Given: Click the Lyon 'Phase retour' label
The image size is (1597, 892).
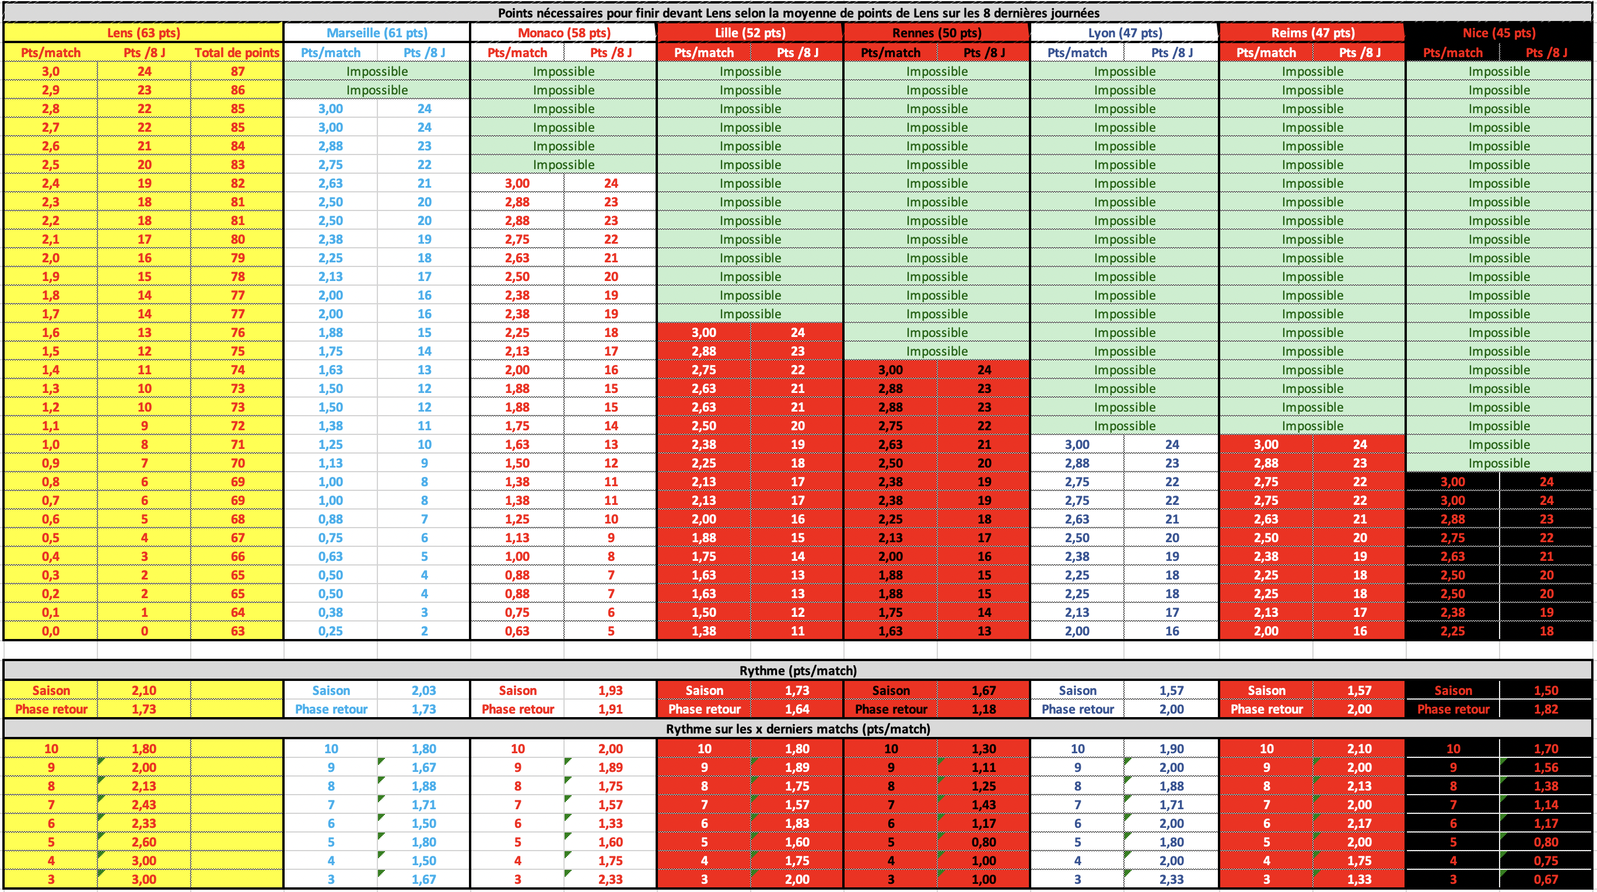Looking at the screenshot, I should 1077,709.
